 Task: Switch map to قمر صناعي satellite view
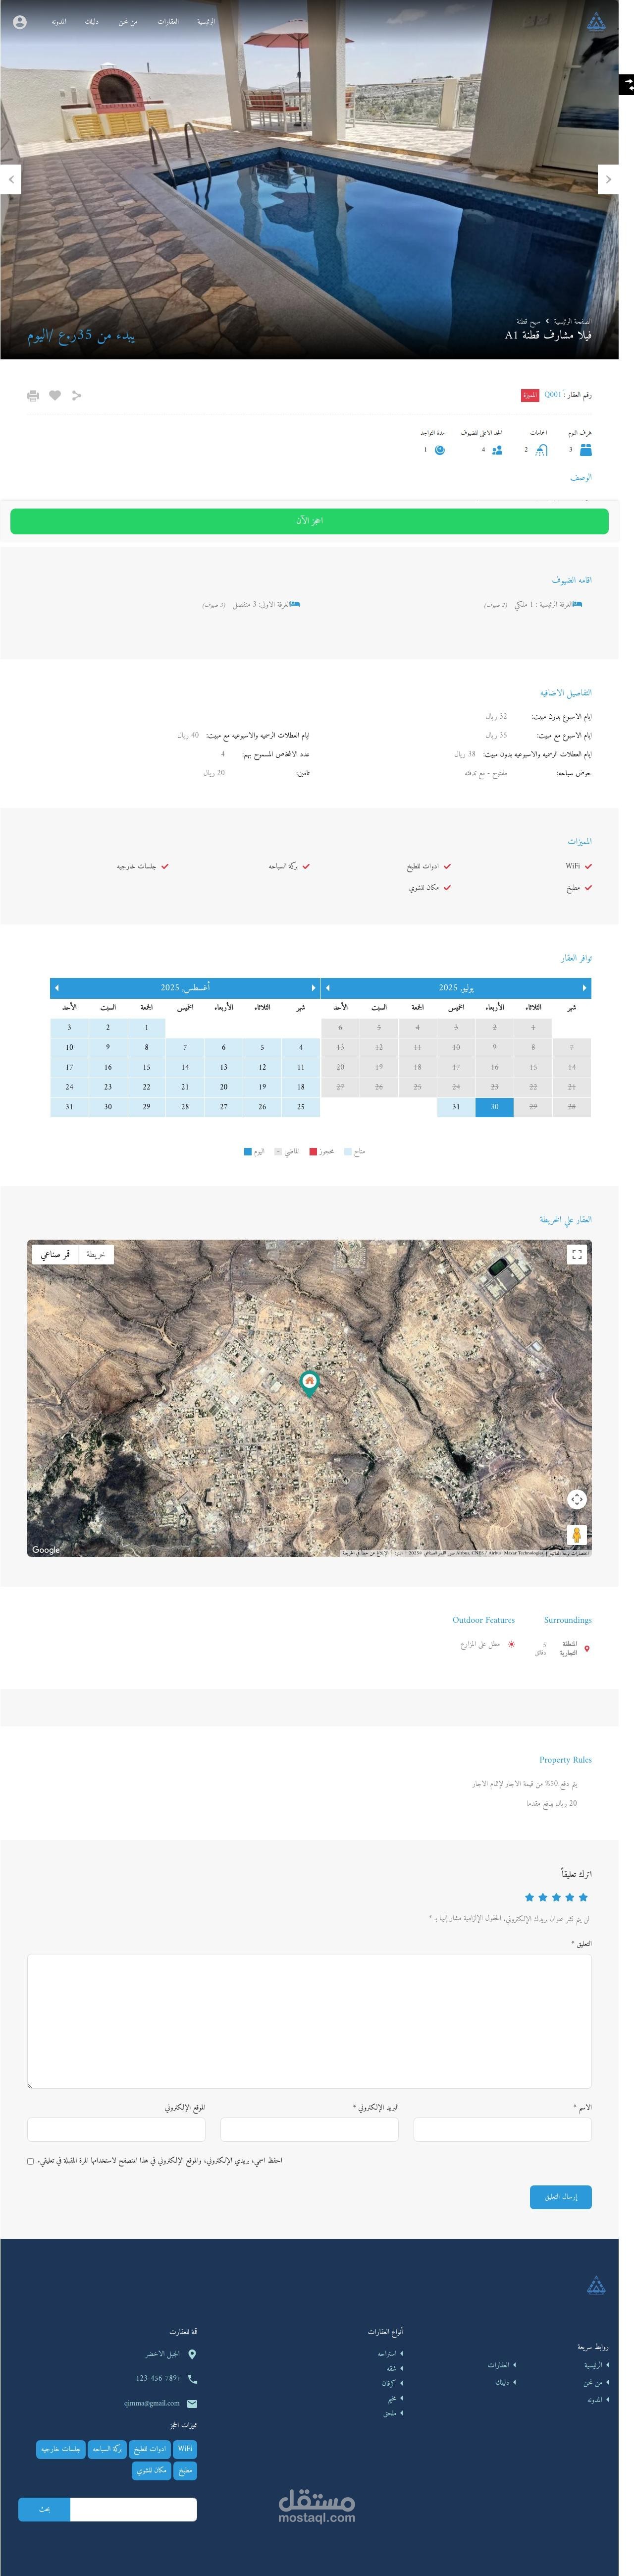pyautogui.click(x=55, y=1254)
